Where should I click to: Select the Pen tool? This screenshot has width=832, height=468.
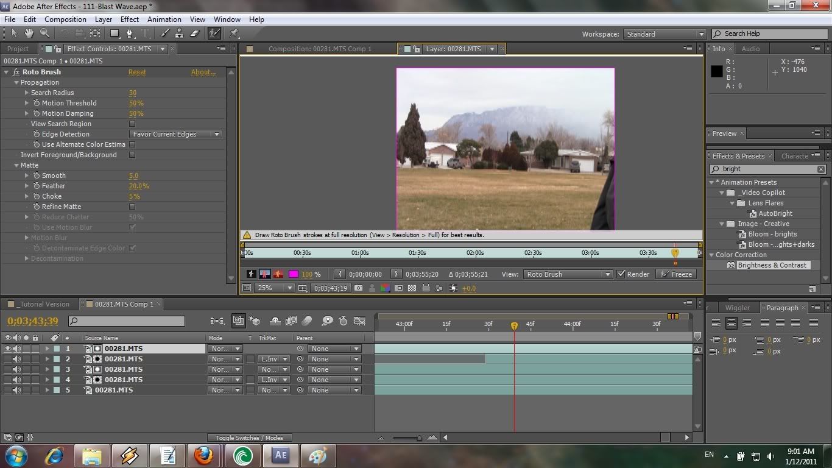pyautogui.click(x=130, y=34)
